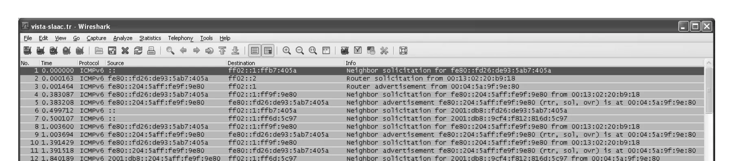Print packets with printer icon
The width and height of the screenshot is (733, 161).
pyautogui.click(x=151, y=51)
